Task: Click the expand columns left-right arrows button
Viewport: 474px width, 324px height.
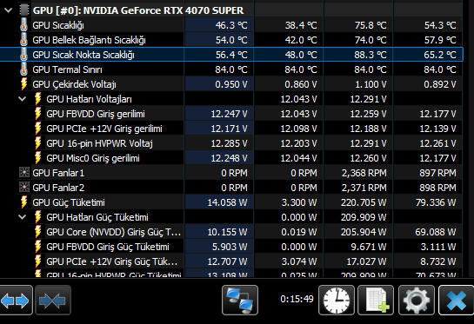Action: [x=15, y=301]
